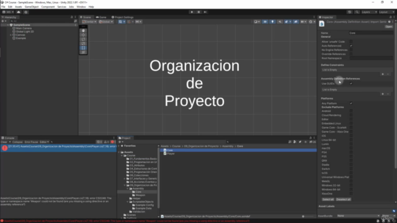
Task: Click the Console Collapse button
Action: [17, 142]
